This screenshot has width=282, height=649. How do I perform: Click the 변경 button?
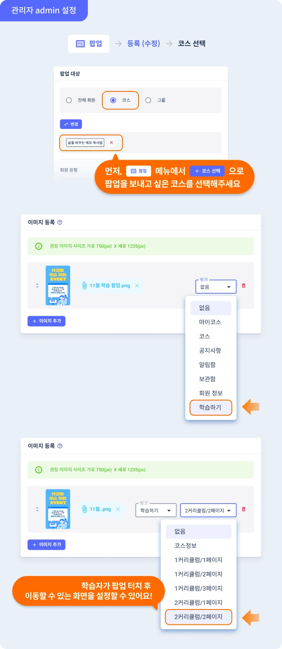point(71,124)
